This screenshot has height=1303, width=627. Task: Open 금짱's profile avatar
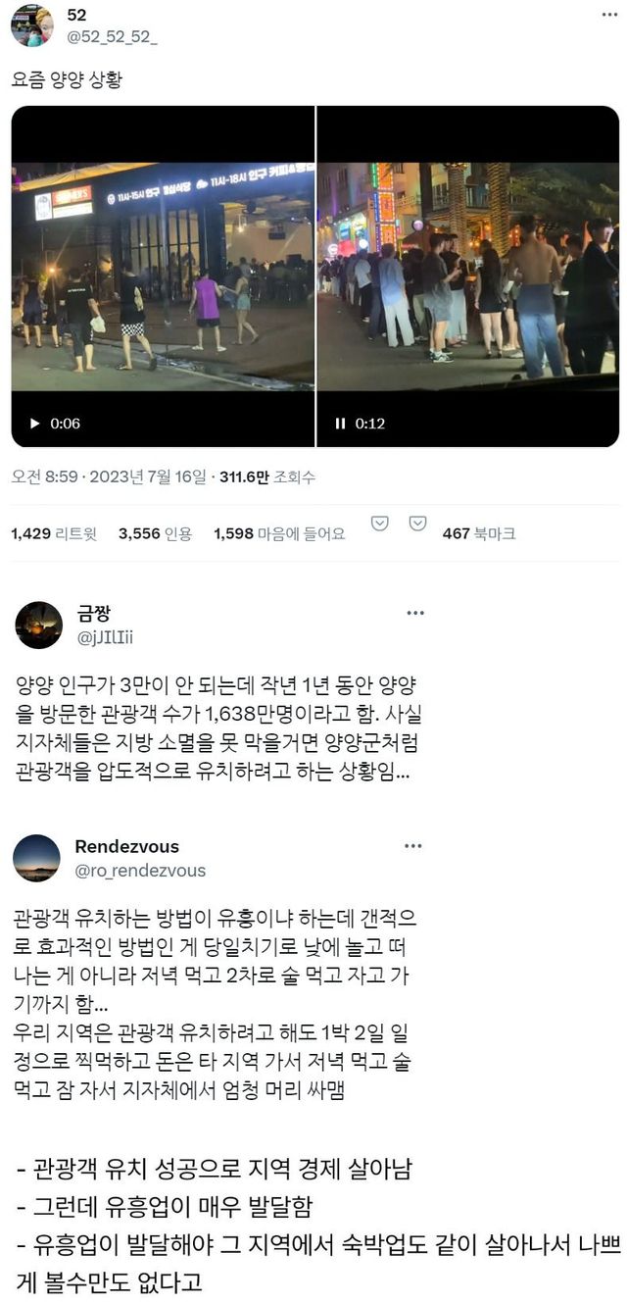click(x=39, y=625)
